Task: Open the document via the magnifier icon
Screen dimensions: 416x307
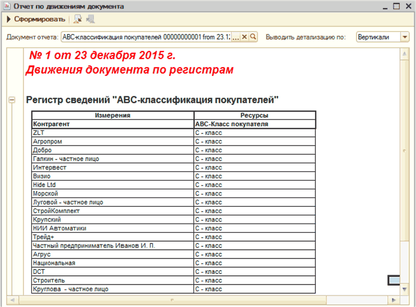Action: (x=253, y=37)
